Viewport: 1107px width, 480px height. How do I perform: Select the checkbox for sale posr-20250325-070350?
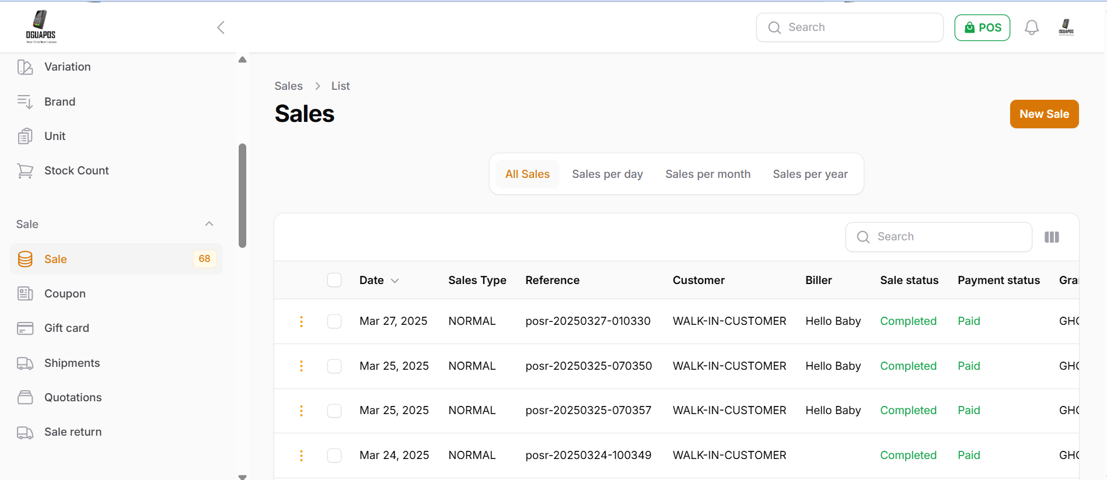pyautogui.click(x=334, y=366)
